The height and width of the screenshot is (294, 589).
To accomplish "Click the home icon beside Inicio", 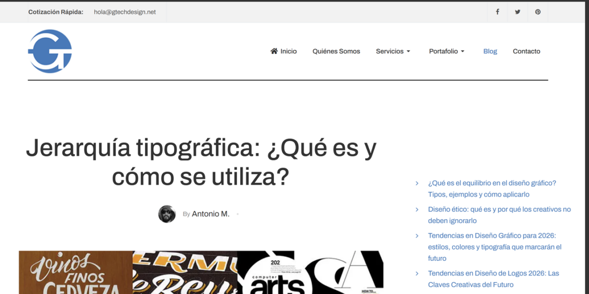I will 274,51.
